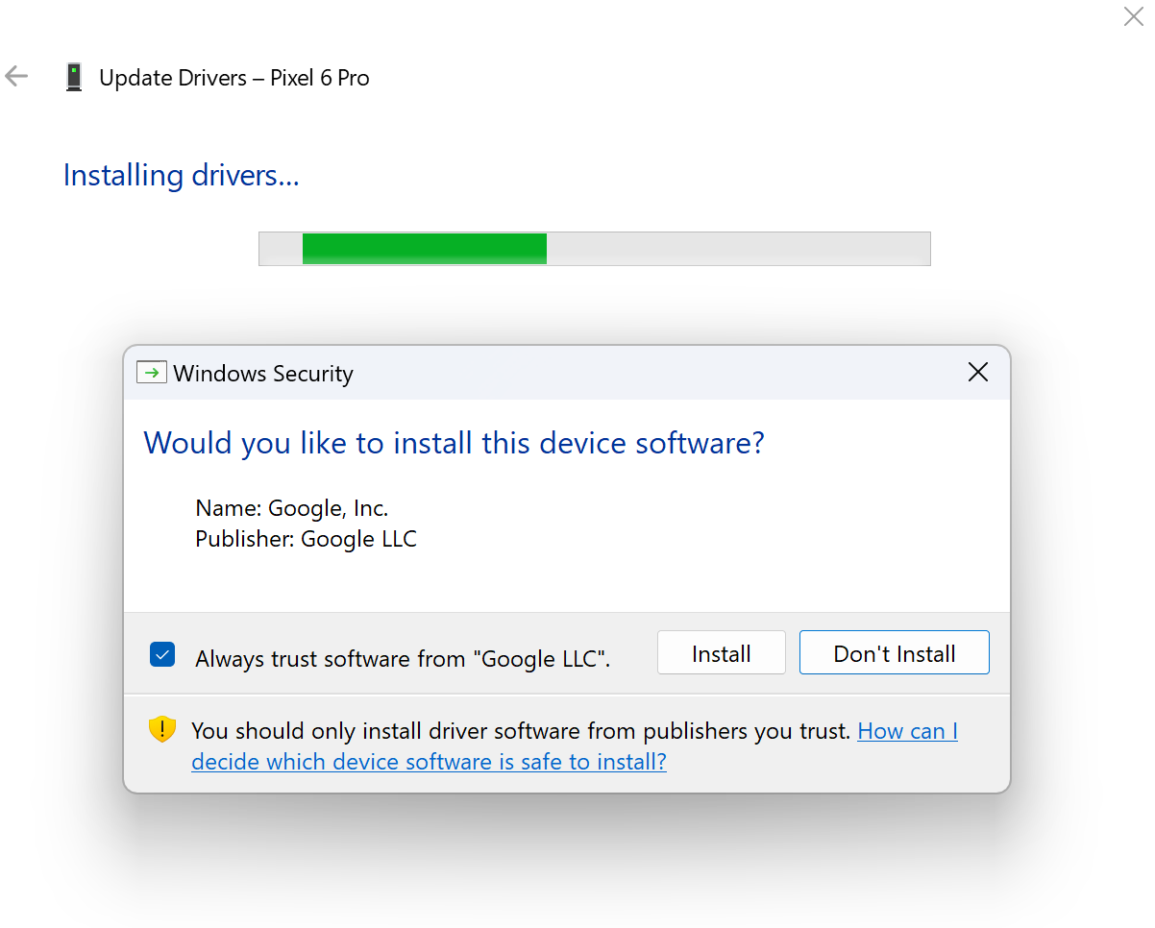Click the yellow warning shield icon
Viewport: 1155px width, 928px height.
click(x=162, y=729)
